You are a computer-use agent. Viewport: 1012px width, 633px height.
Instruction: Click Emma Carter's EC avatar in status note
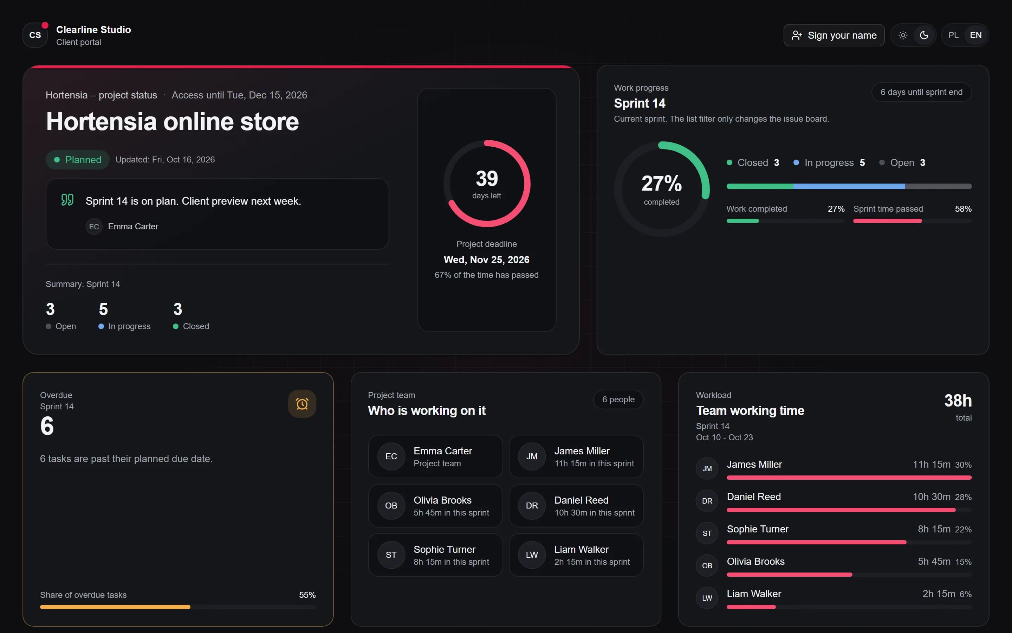[x=94, y=226]
